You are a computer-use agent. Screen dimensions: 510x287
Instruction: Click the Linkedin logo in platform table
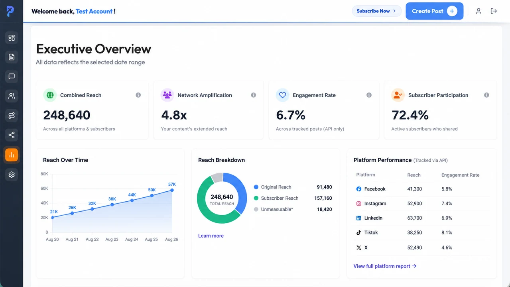click(x=358, y=218)
